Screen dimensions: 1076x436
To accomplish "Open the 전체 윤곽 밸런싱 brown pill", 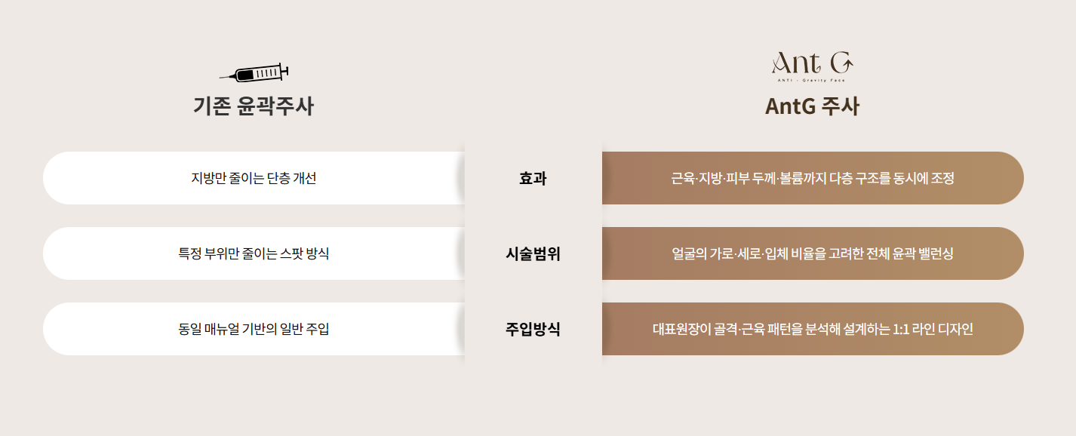I will [813, 253].
